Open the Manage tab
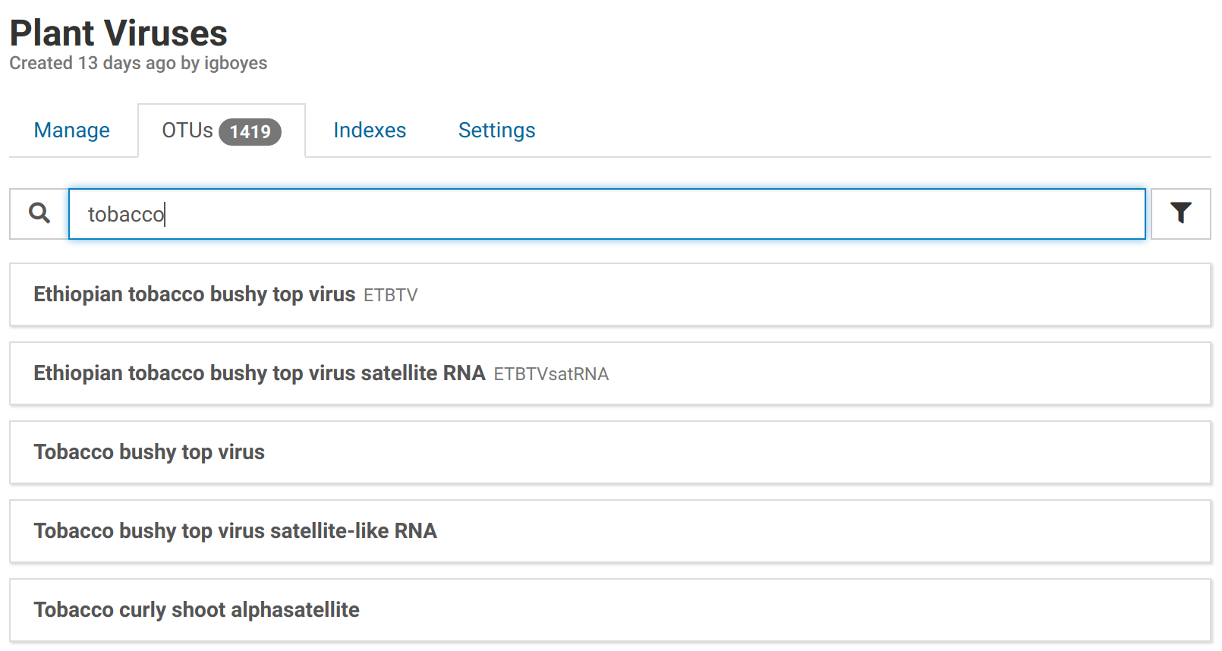 72,131
